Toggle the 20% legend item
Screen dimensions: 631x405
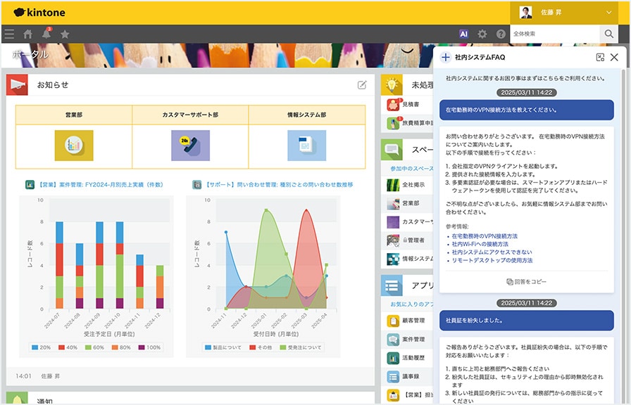pyautogui.click(x=41, y=347)
